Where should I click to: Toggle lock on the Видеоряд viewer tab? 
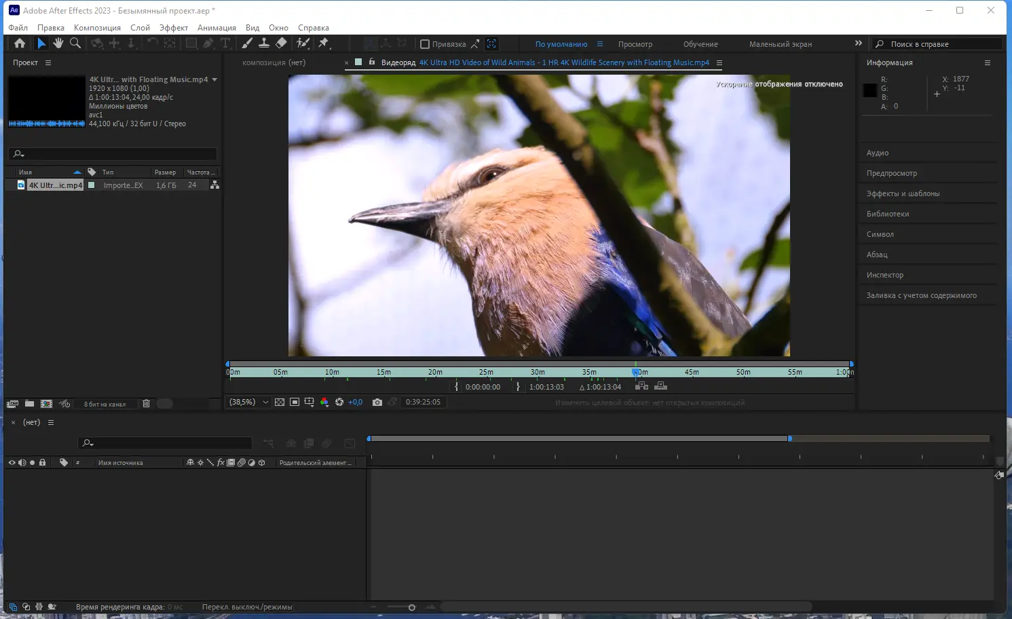(x=372, y=62)
